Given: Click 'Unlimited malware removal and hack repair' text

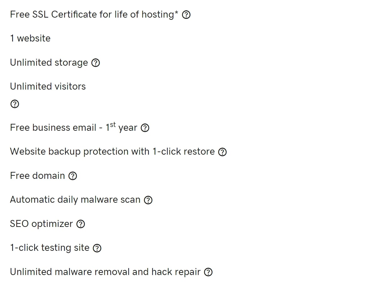Looking at the screenshot, I should click(x=105, y=272).
